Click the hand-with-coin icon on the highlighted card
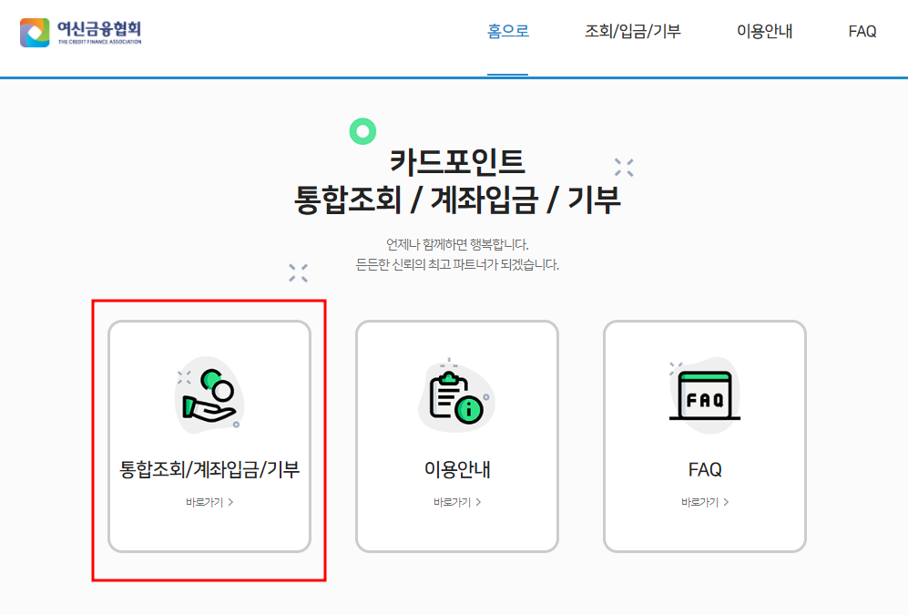The image size is (908, 615). 210,394
